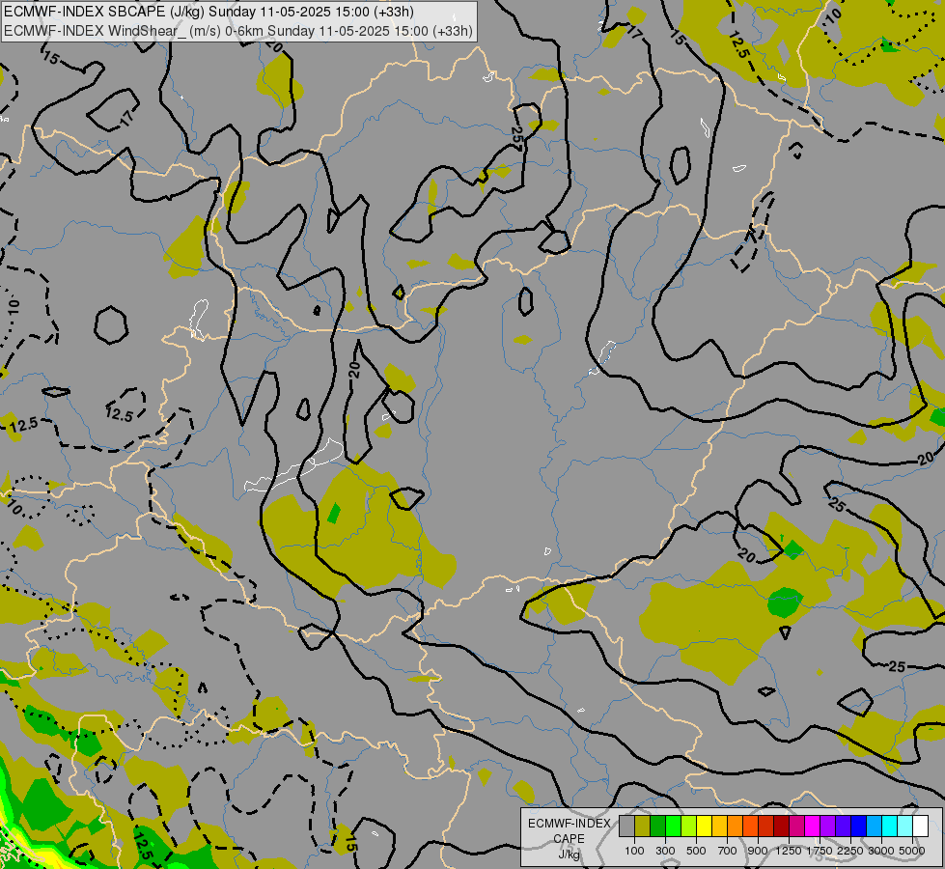Pick the dark maroon swatch left of the 1250 tick
Screen dimensions: 945x869
click(782, 826)
